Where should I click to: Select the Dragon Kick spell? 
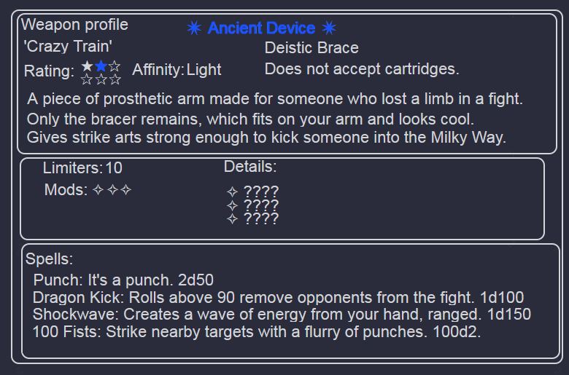click(279, 298)
